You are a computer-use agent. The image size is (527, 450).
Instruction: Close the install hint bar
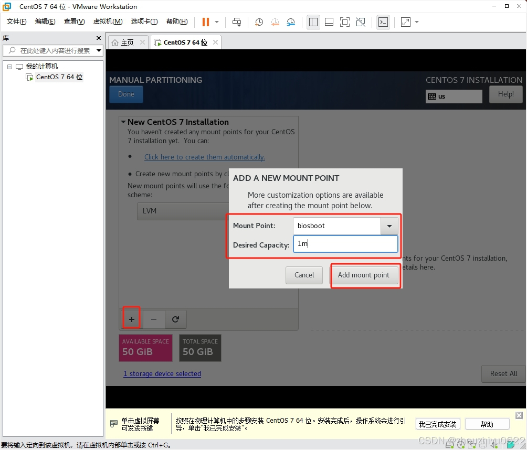pos(519,415)
